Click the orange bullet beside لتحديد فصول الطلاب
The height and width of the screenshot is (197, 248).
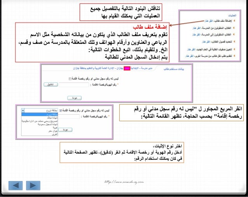(x=234, y=42)
